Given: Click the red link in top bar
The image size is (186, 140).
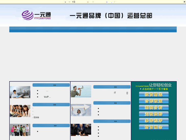Looking at the screenshot, I should click(x=91, y=2).
